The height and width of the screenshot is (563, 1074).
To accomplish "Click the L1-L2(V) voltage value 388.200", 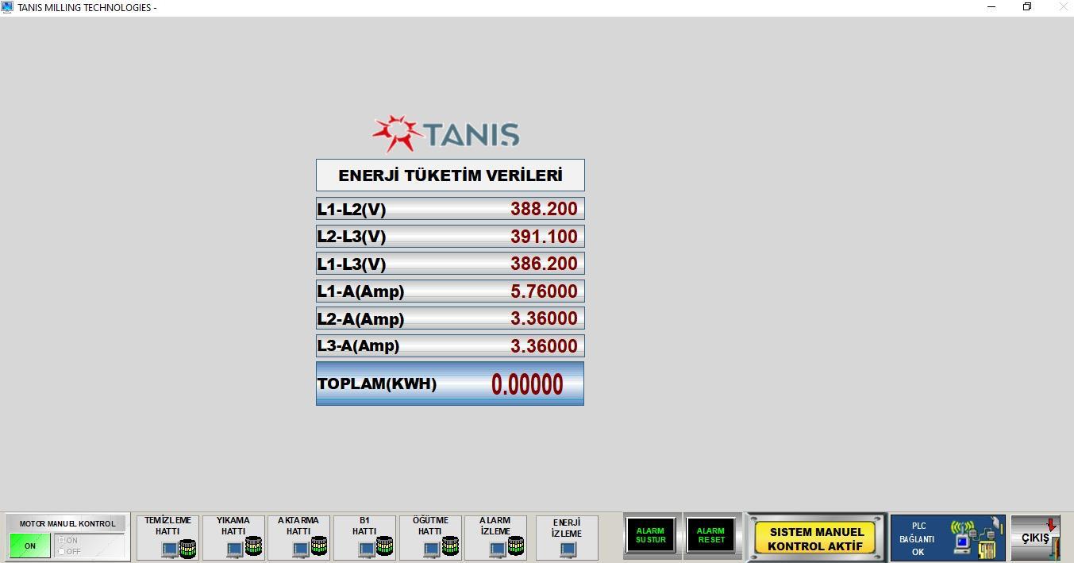I will tap(544, 209).
